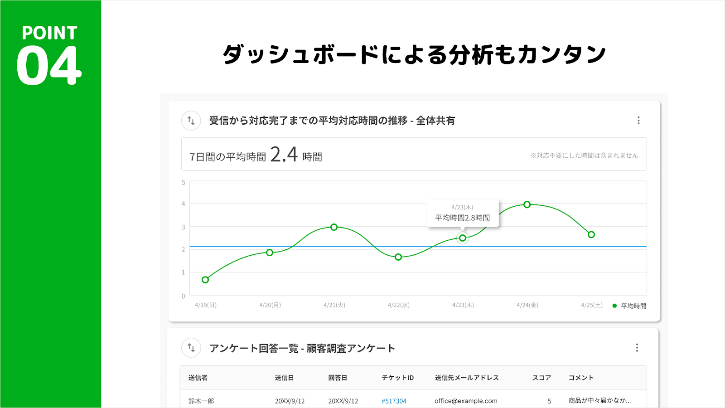Open the three-dot menu of アンケート回答一覧 card
Screen dimensions: 725x408
(x=637, y=348)
